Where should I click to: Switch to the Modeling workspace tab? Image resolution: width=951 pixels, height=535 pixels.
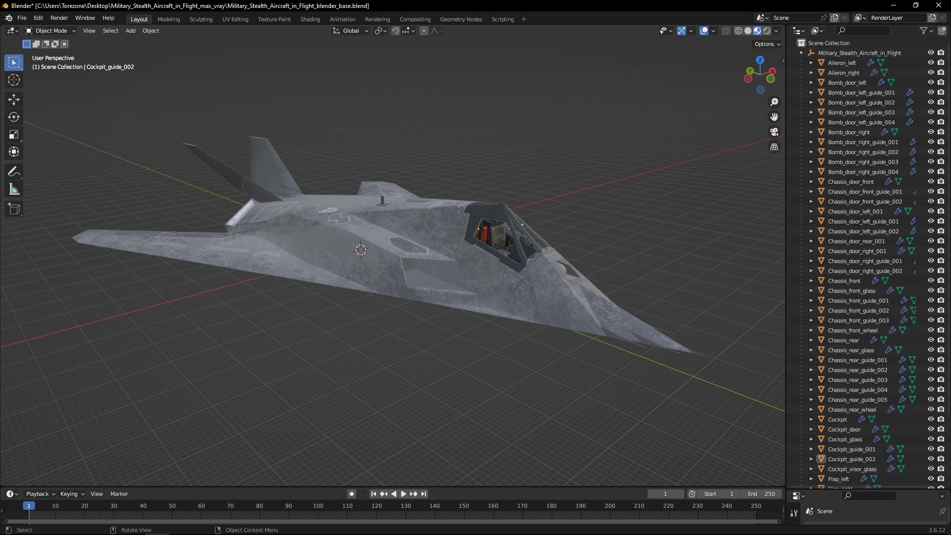click(x=168, y=19)
